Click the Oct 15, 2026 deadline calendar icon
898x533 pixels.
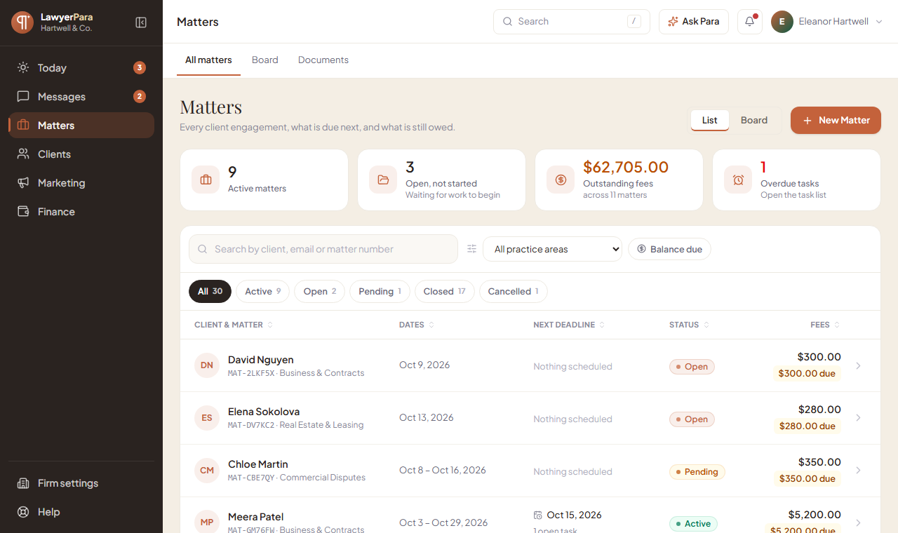(x=538, y=515)
